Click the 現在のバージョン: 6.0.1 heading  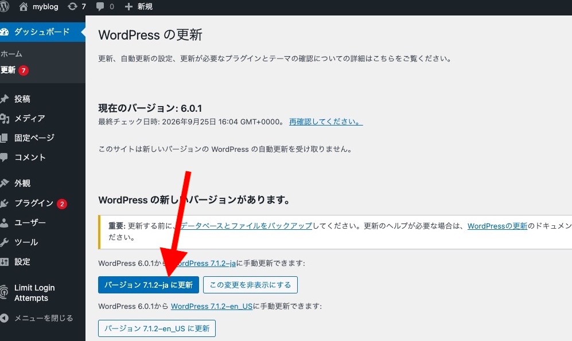[150, 108]
